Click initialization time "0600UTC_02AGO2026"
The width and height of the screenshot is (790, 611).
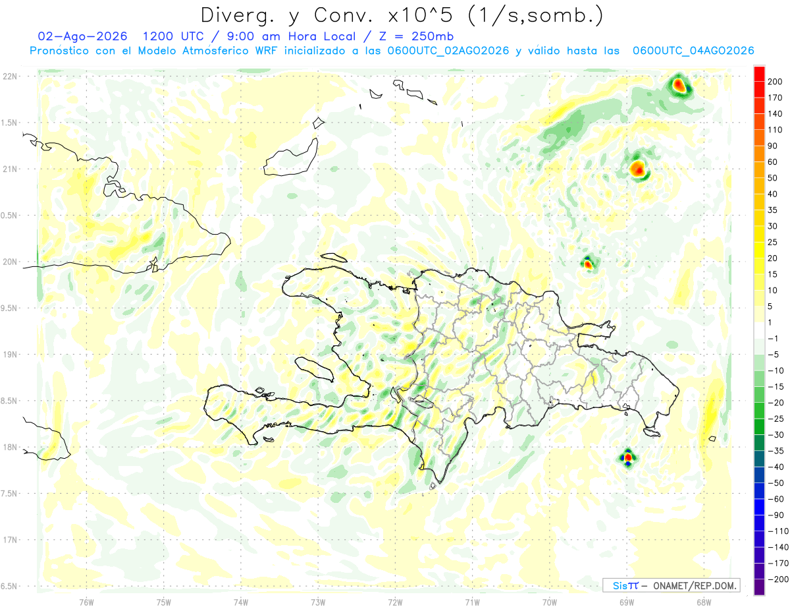pyautogui.click(x=448, y=51)
